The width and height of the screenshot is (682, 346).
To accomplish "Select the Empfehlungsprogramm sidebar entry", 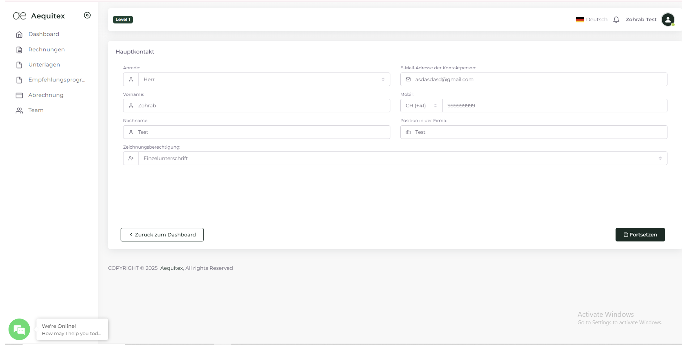I will (x=57, y=80).
